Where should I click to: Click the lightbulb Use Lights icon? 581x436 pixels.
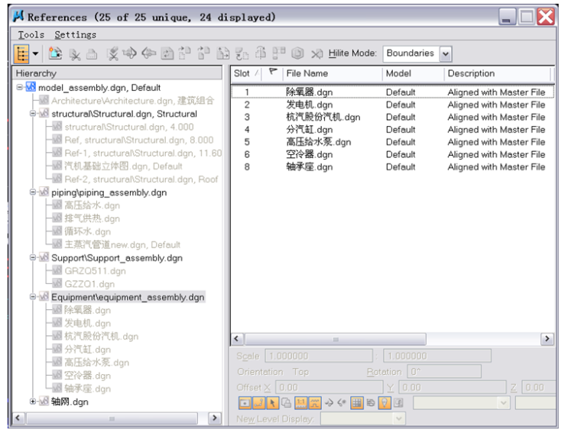pyautogui.click(x=385, y=403)
